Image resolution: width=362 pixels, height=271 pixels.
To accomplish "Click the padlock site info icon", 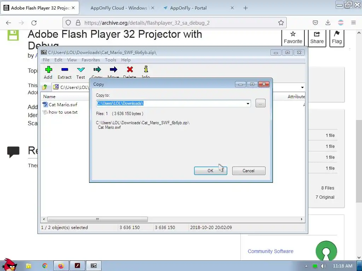I will pyautogui.click(x=78, y=23).
